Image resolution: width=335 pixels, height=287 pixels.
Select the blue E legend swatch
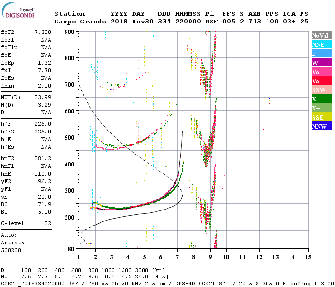(322, 54)
